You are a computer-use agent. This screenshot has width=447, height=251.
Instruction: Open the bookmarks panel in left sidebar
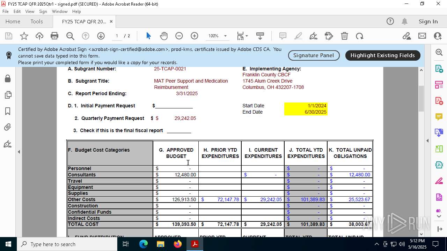click(x=8, y=111)
